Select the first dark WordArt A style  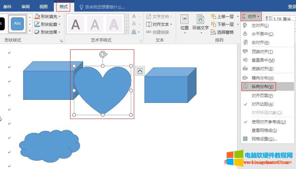[x=76, y=24]
